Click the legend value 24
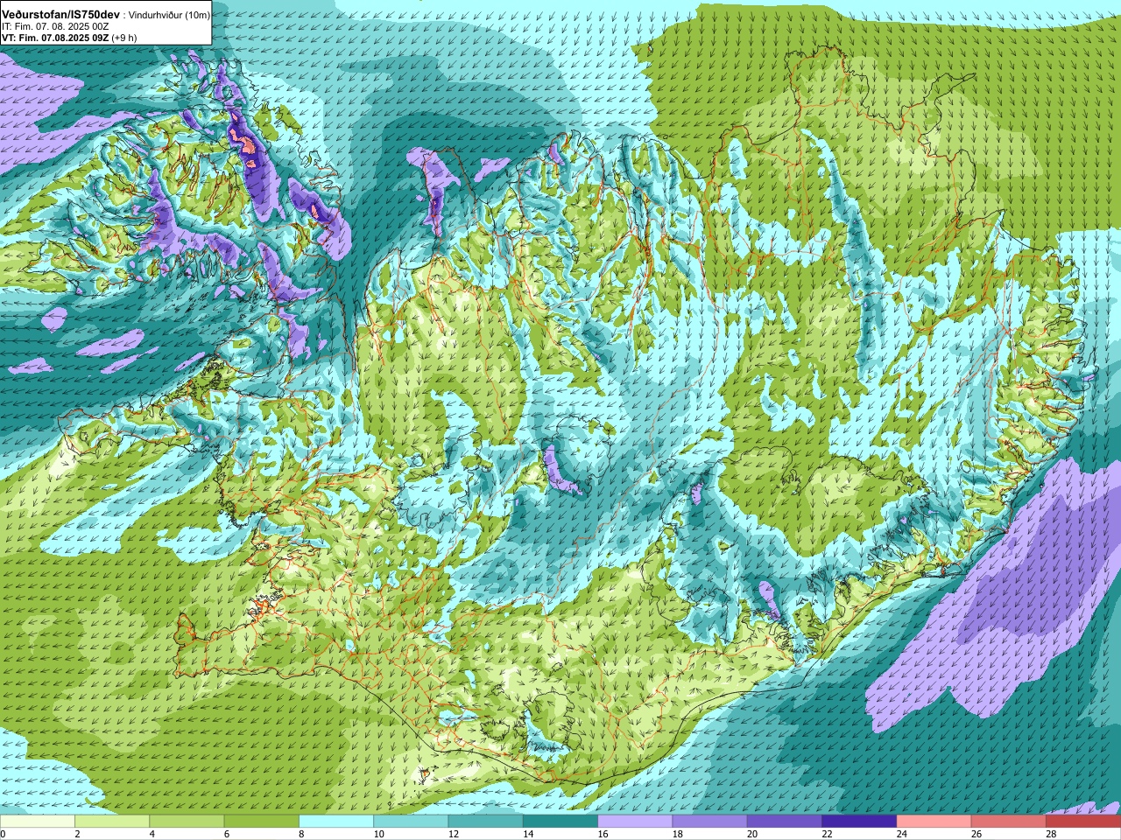Image resolution: width=1121 pixels, height=840 pixels. pos(901,834)
